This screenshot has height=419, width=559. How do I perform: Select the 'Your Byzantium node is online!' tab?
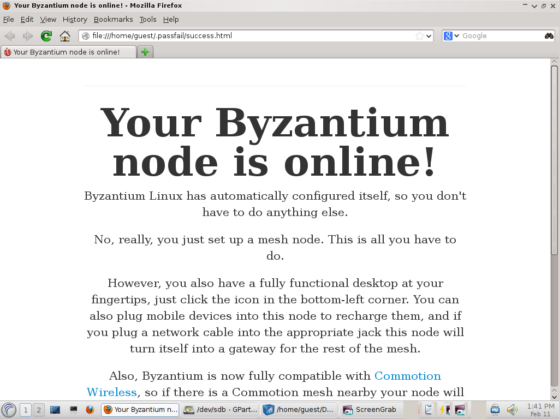click(x=68, y=52)
